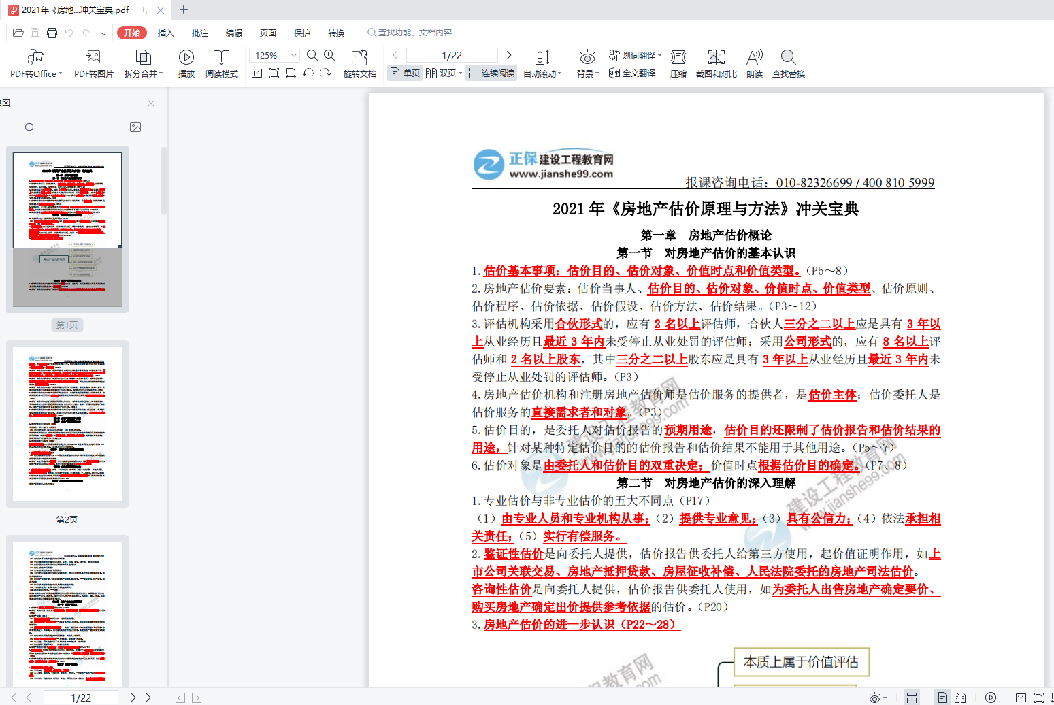The width and height of the screenshot is (1054, 705).
Task: Switch to 双页 two-page view
Action: click(443, 72)
